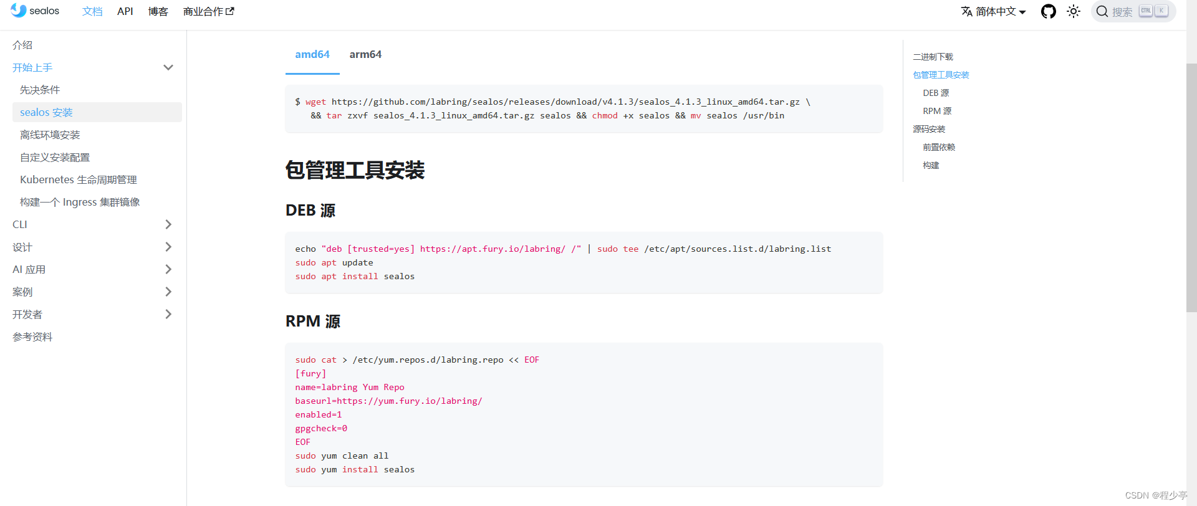Open 开发者 label in the sidebar
Image resolution: width=1197 pixels, height=506 pixels.
[27, 314]
